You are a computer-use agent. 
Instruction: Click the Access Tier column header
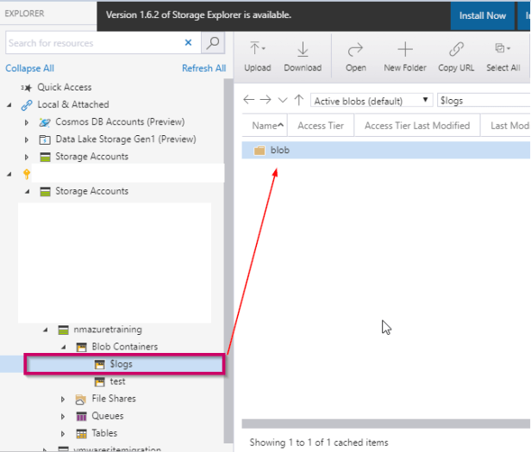[x=321, y=126]
